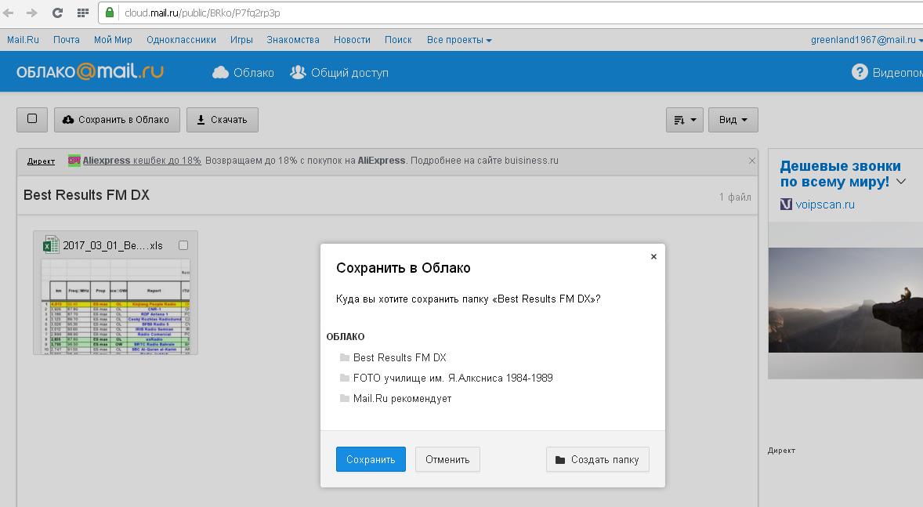The image size is (923, 507).
Task: Click the question mark help icon
Action: point(860,72)
